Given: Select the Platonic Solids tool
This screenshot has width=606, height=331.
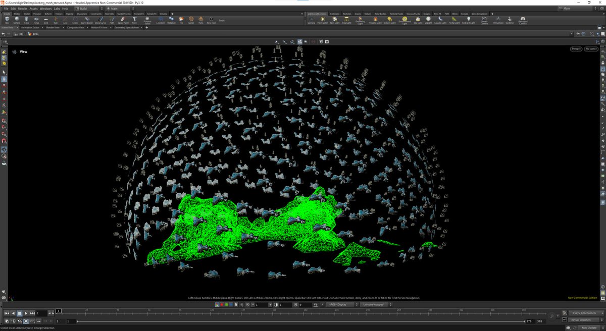Looking at the screenshot, I should [x=147, y=21].
